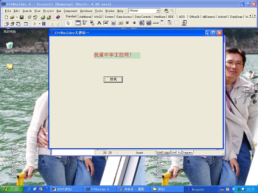
Task: Select the ActionList component icon
Action: pos(184,23)
